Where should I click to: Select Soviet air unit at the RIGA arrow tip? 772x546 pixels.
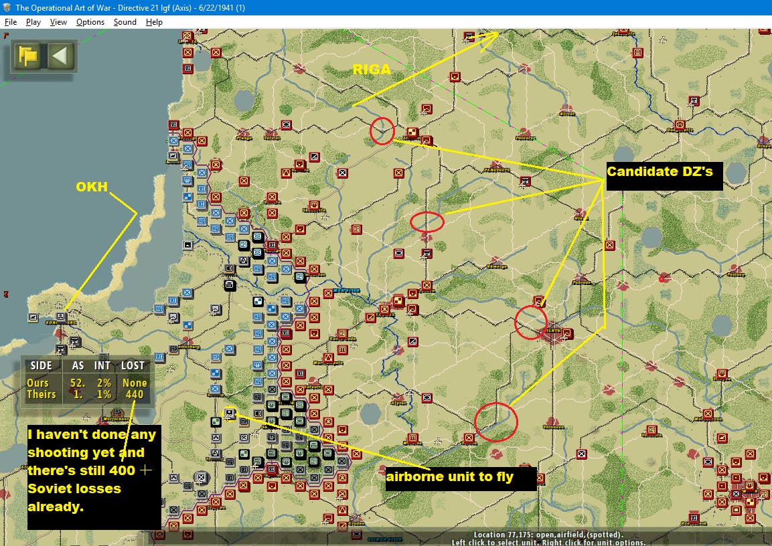(469, 36)
